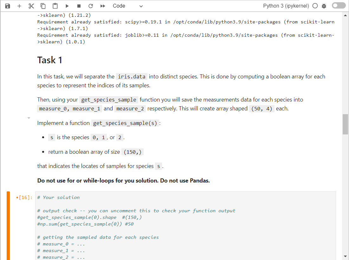Interrupt the kernel with the stop icon
The image size is (349, 260).
(x=79, y=6)
